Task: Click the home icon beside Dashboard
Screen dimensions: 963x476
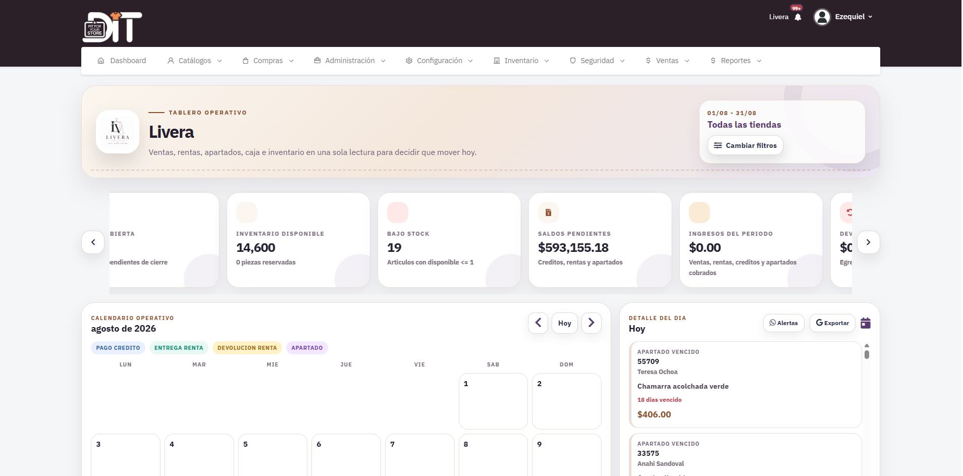Action: coord(101,61)
